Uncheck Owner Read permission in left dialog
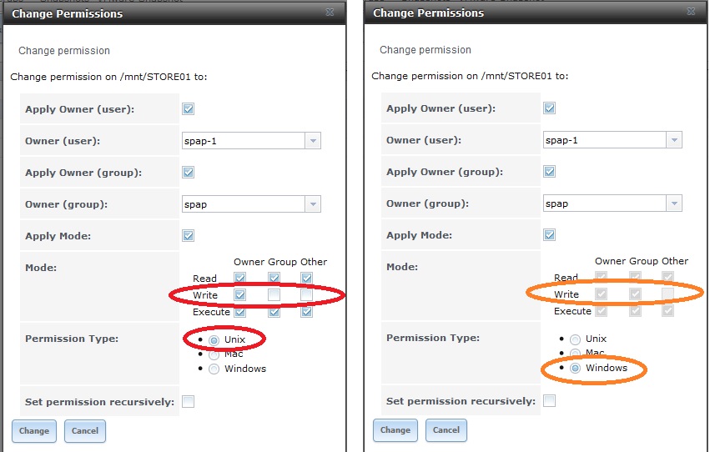Viewport: 710px width, 452px height. coord(240,278)
